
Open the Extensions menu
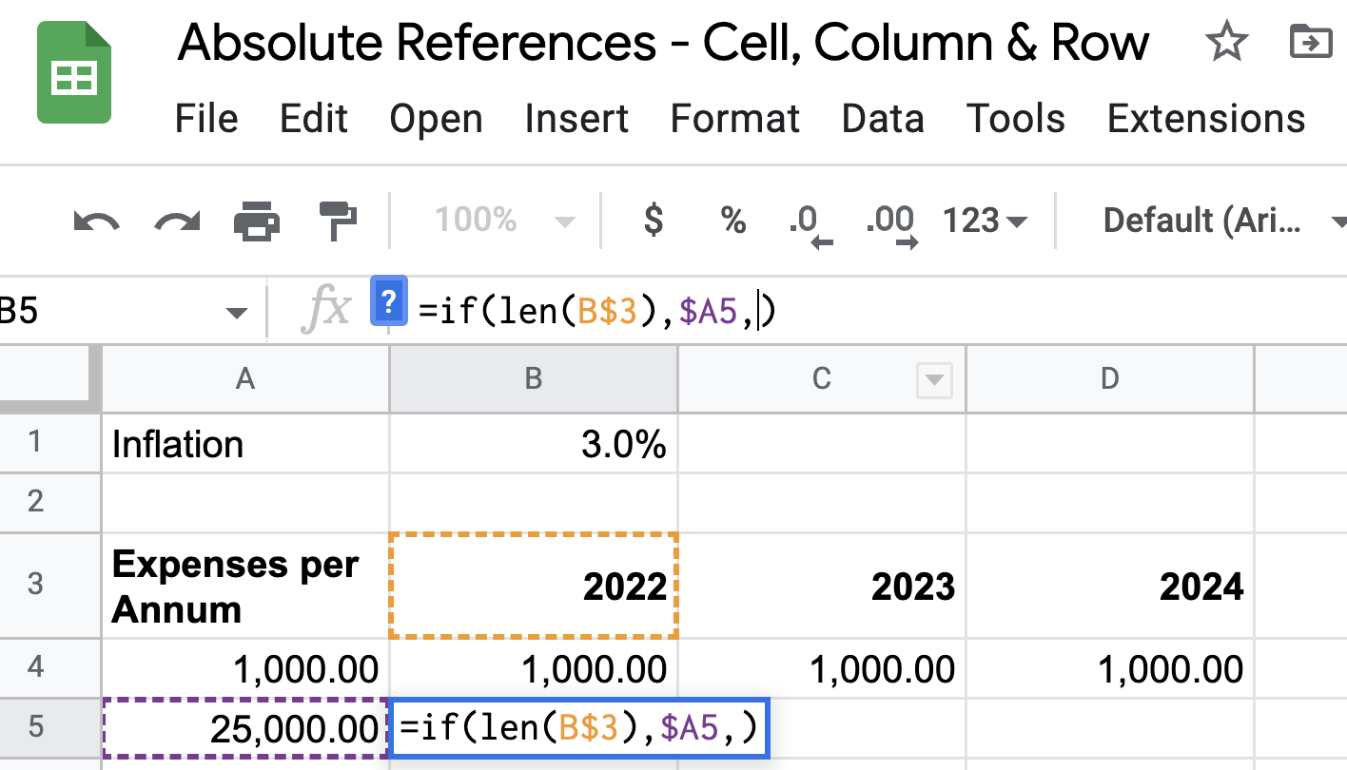click(1204, 118)
